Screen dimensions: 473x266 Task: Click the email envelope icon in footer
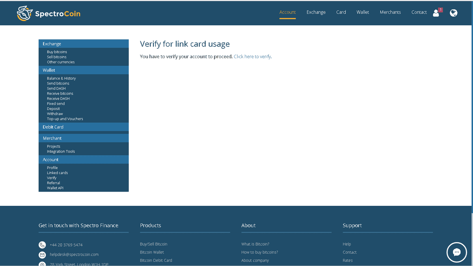pos(42,255)
